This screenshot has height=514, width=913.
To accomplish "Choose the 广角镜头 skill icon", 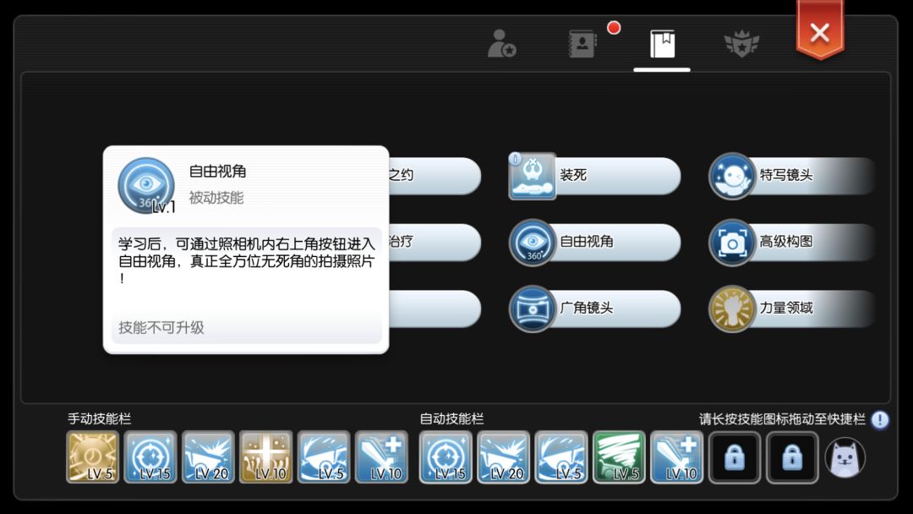I will [533, 309].
